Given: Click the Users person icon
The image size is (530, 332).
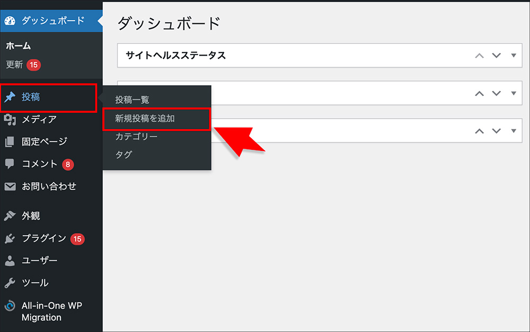Looking at the screenshot, I should (10, 261).
